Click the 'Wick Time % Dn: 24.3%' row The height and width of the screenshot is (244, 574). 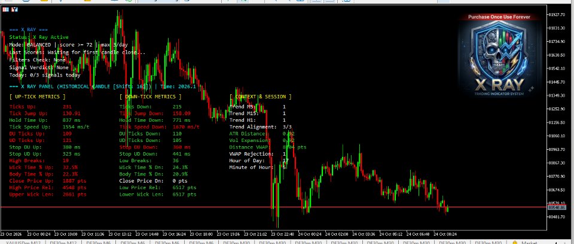(x=153, y=167)
